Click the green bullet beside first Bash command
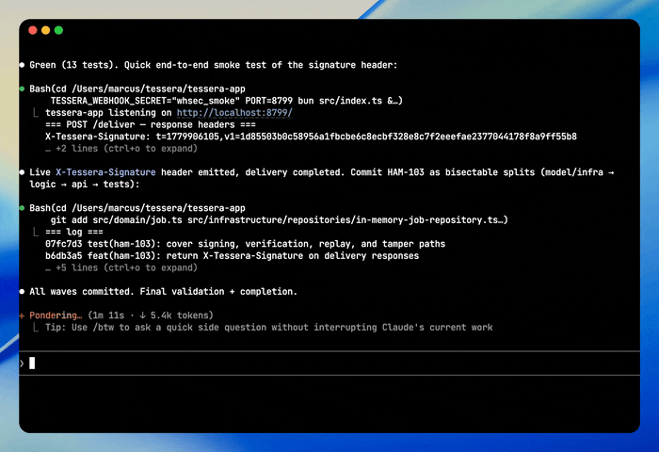The height and width of the screenshot is (452, 659). tap(22, 89)
